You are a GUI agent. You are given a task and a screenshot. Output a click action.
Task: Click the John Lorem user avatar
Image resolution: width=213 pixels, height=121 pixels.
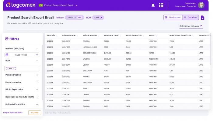tap(201, 5)
